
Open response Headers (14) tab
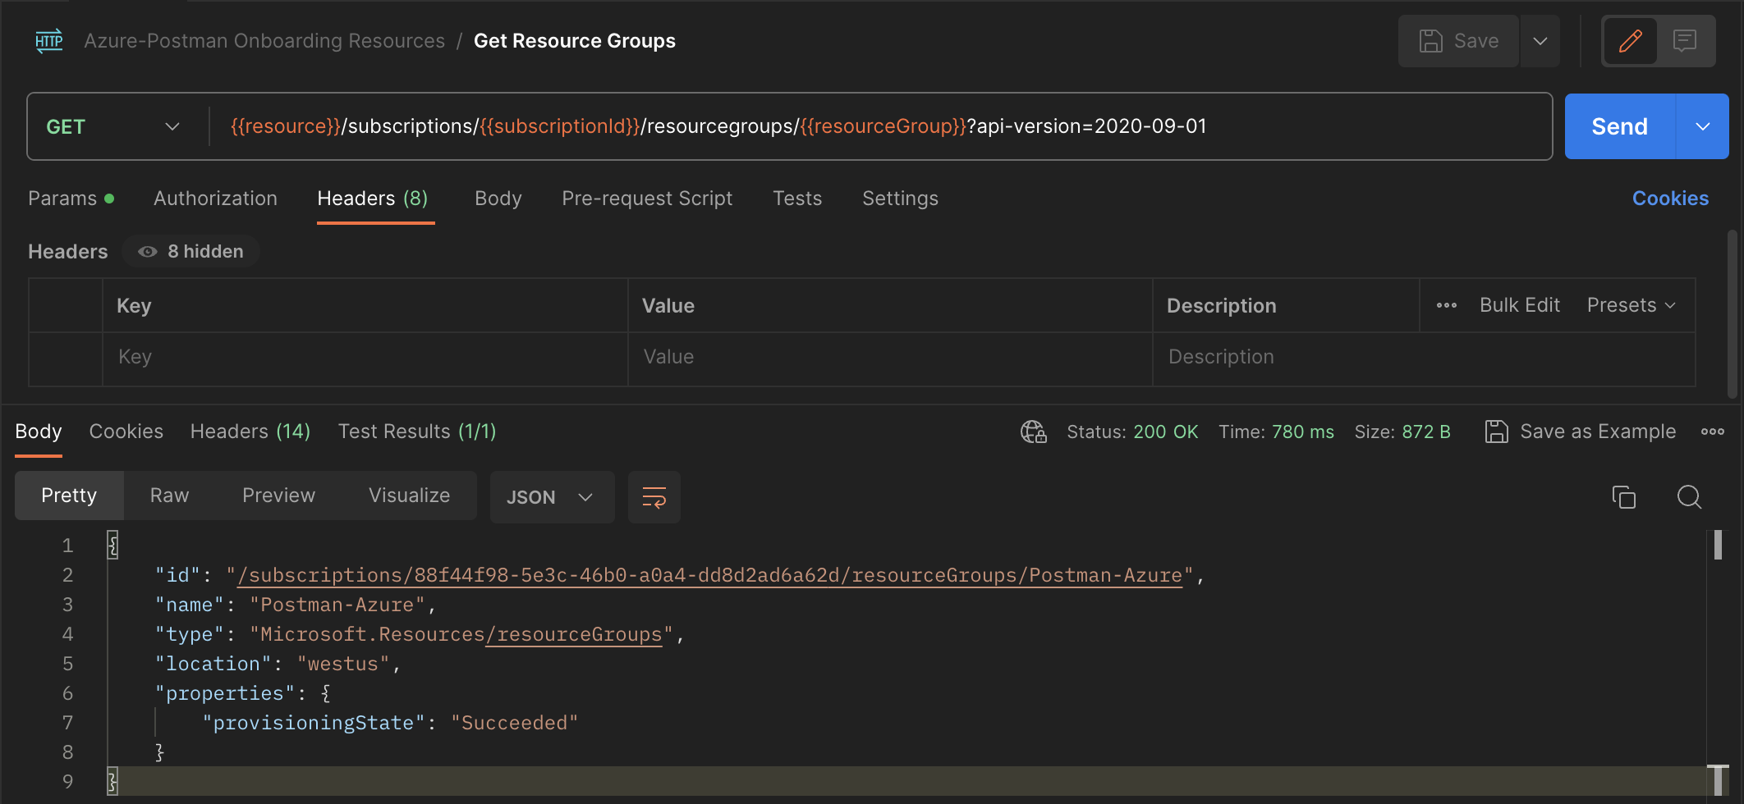pos(250,432)
